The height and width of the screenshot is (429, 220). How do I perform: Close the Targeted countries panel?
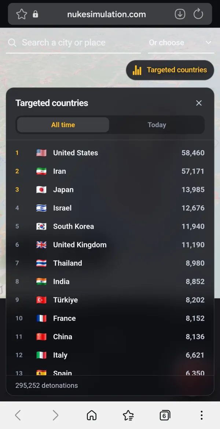pos(199,103)
